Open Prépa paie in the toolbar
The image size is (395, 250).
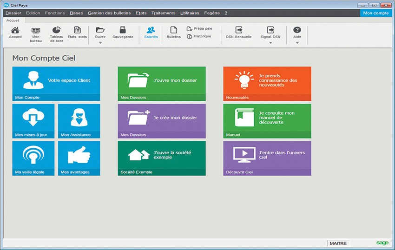click(199, 28)
